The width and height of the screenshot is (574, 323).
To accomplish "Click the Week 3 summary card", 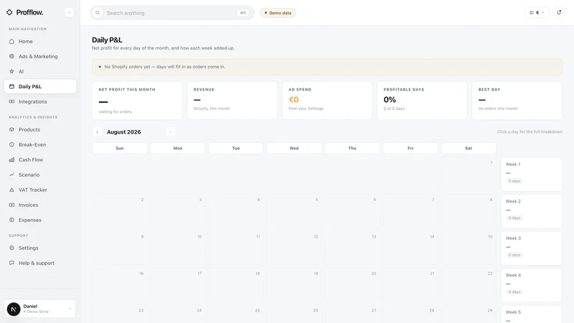I will coord(531,248).
